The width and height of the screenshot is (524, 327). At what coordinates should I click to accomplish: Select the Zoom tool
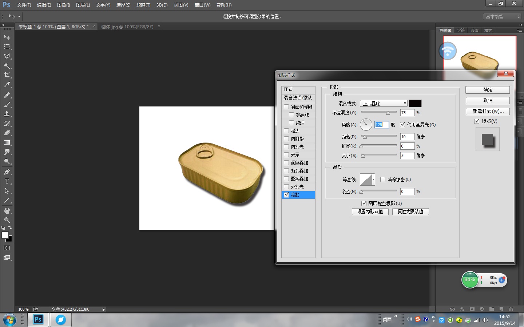pos(7,220)
